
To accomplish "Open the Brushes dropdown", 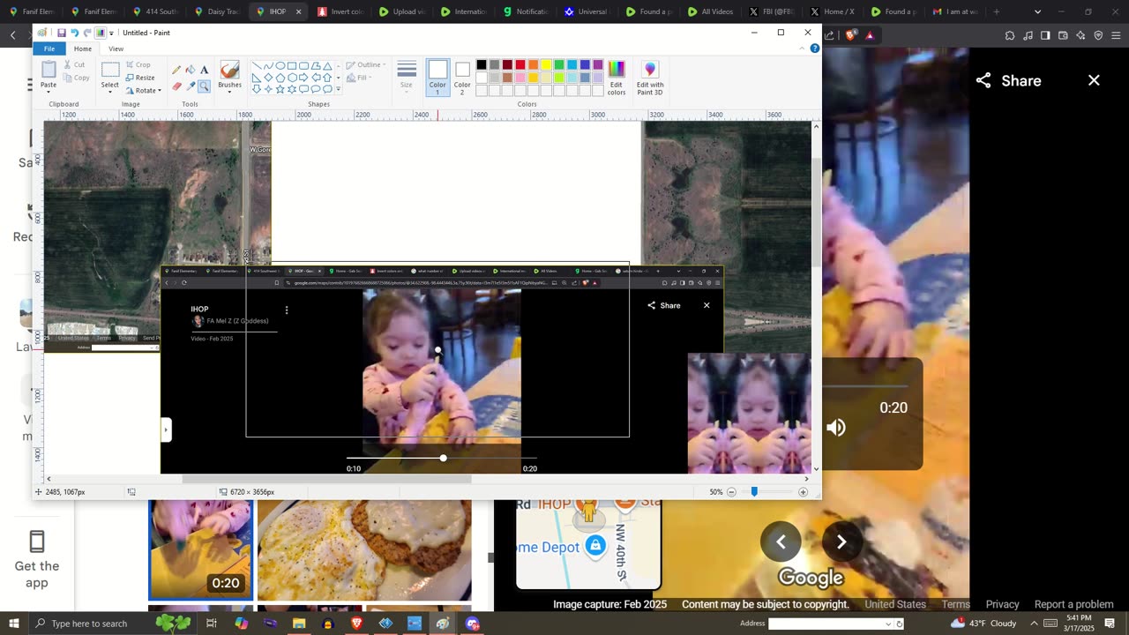I will [x=229, y=90].
